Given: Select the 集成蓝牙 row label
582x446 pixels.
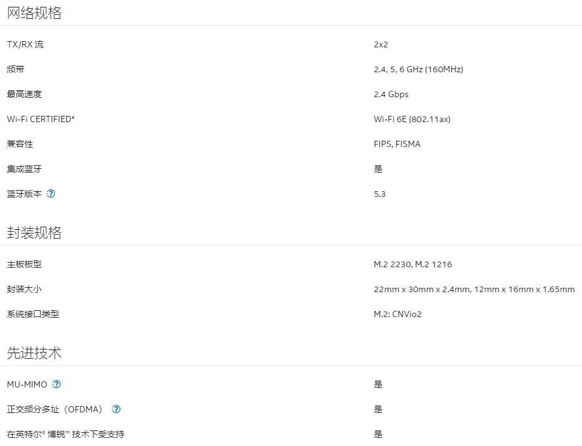Looking at the screenshot, I should pos(24,169).
